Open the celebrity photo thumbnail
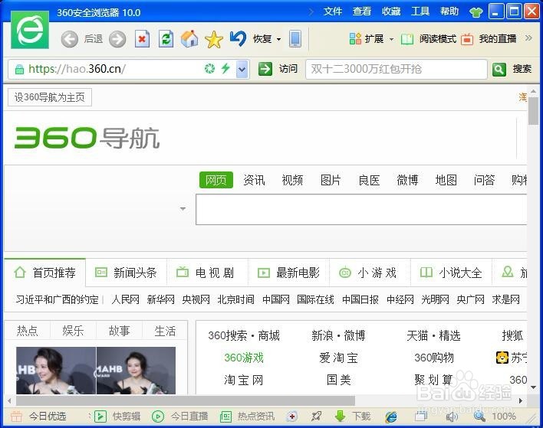Screen dimensions: 543x428 (96, 371)
